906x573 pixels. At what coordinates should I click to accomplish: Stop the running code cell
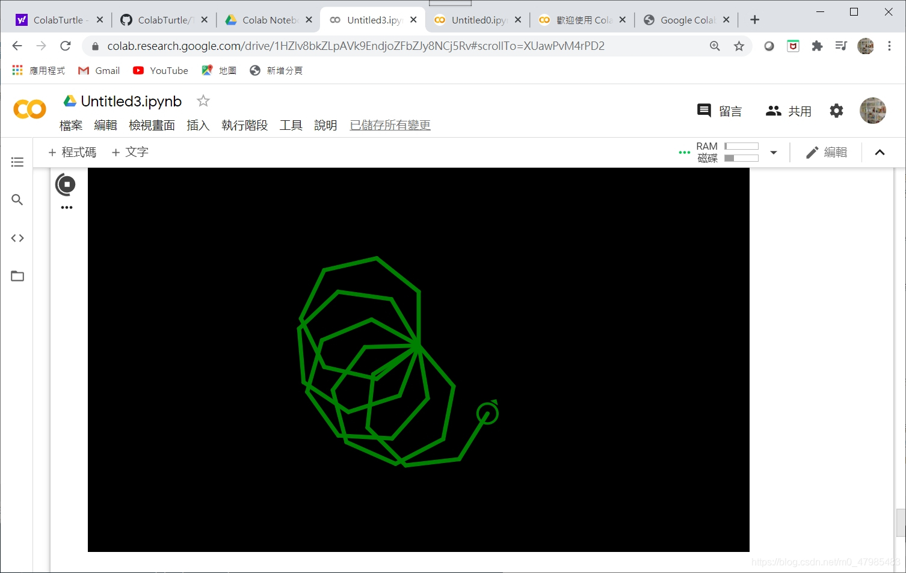pyautogui.click(x=66, y=185)
